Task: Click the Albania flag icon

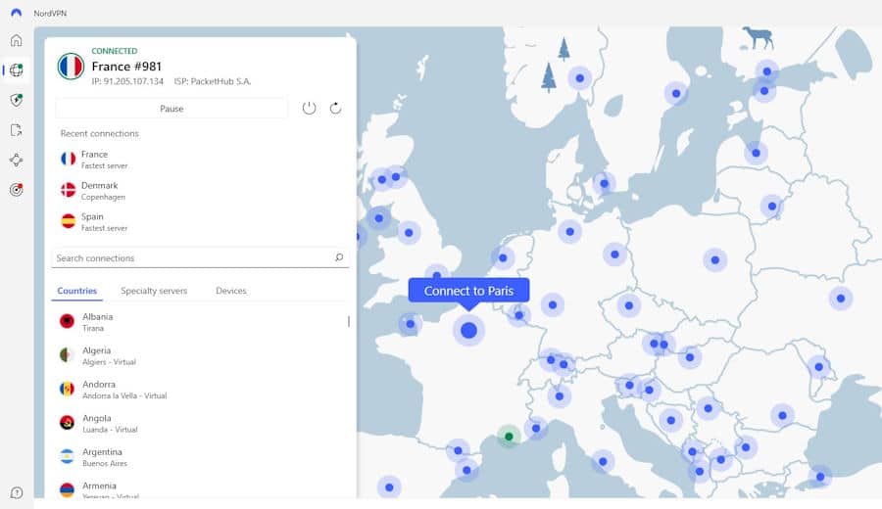Action: 67,321
